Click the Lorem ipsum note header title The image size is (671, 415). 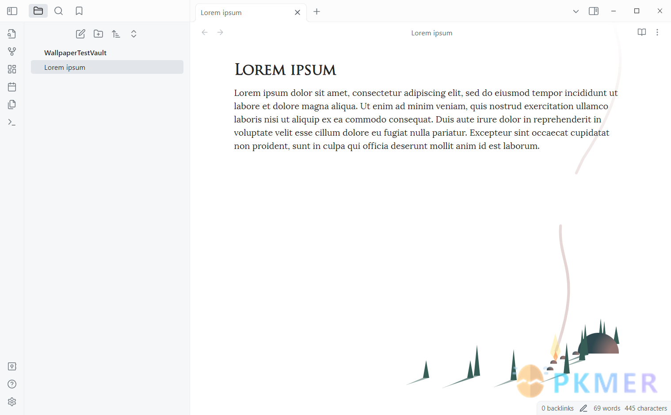point(432,33)
